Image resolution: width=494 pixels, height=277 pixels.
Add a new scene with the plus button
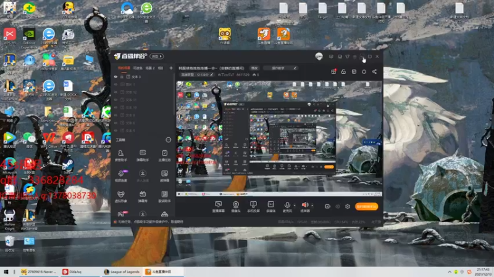171,68
